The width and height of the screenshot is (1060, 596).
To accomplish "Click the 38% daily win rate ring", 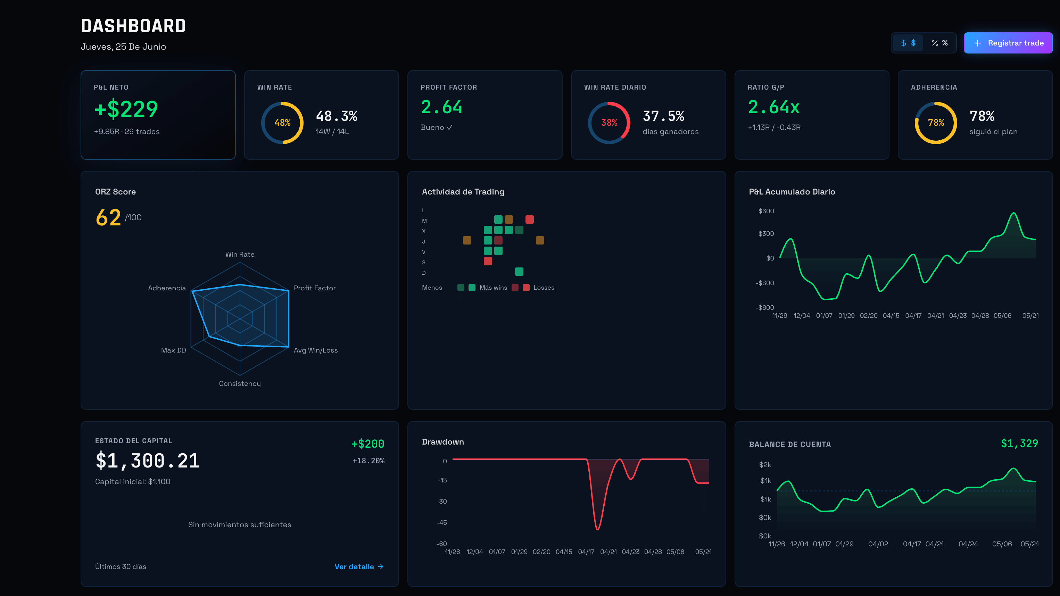I will [609, 123].
